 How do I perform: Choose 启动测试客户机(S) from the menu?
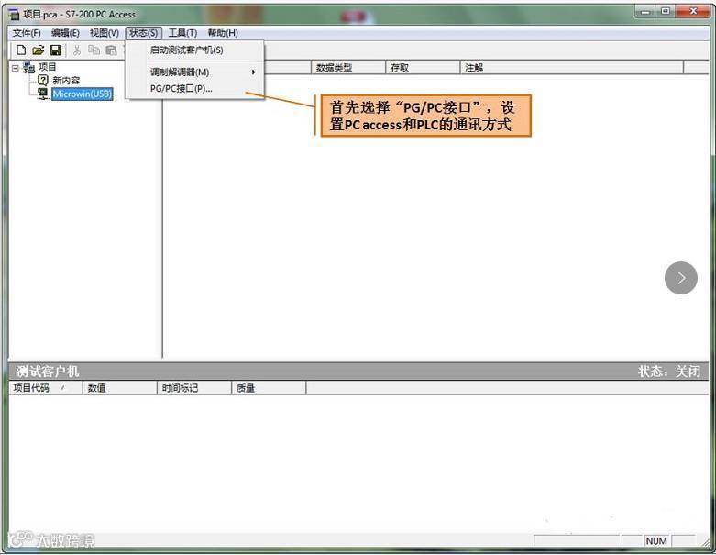tap(195, 50)
